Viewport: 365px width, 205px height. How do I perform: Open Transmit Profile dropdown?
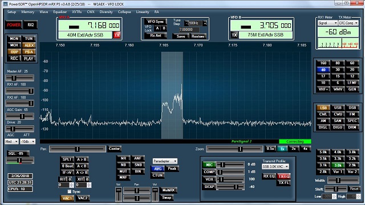(275, 166)
